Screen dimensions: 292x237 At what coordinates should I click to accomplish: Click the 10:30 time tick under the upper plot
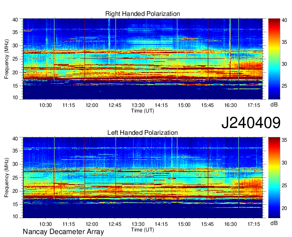point(46,105)
